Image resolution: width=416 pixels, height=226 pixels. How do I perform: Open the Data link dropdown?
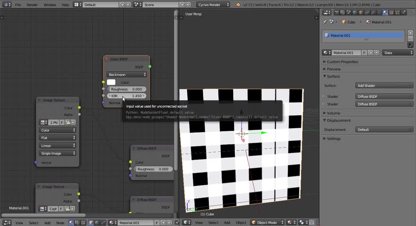pos(398,53)
